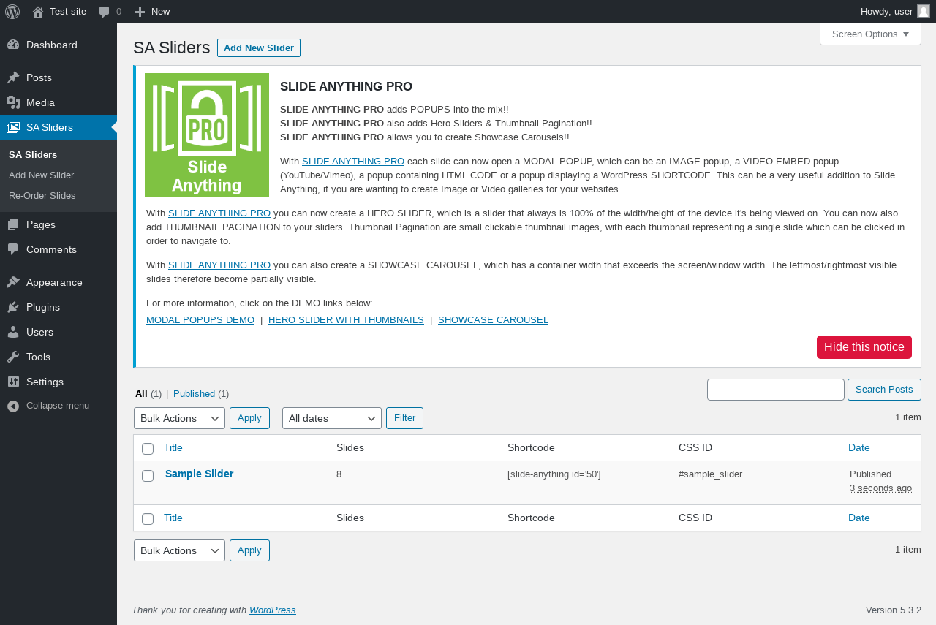The width and height of the screenshot is (936, 625).
Task: Open the comments bubble icon in admin bar
Action: tap(105, 12)
